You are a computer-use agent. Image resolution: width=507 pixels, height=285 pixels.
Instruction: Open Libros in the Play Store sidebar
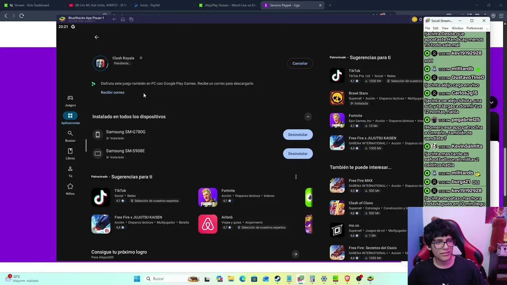tap(70, 154)
